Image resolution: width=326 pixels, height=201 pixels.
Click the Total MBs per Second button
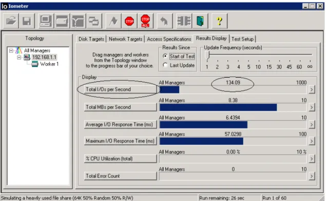coord(120,107)
